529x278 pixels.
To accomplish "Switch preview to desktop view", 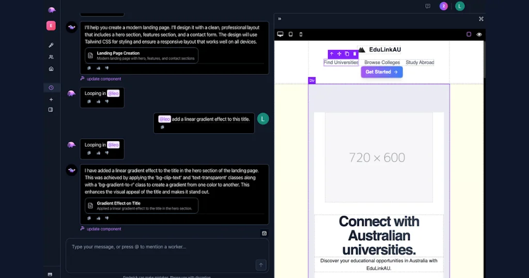I will click(281, 35).
